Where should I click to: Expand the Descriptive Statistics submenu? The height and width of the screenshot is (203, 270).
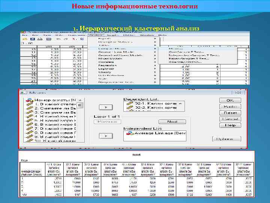[124, 42]
